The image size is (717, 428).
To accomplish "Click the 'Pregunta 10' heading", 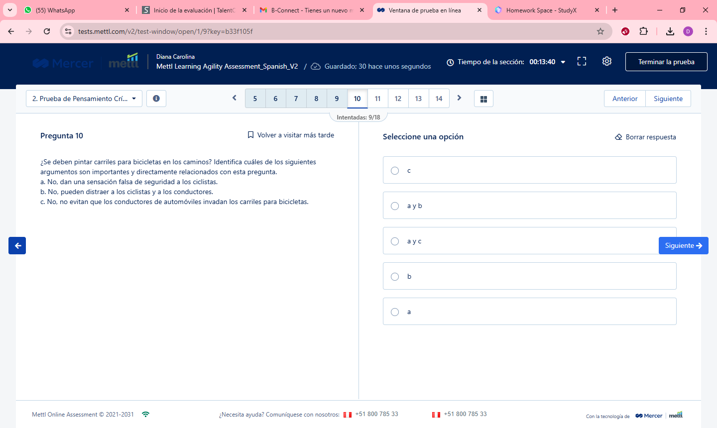I will 62,135.
